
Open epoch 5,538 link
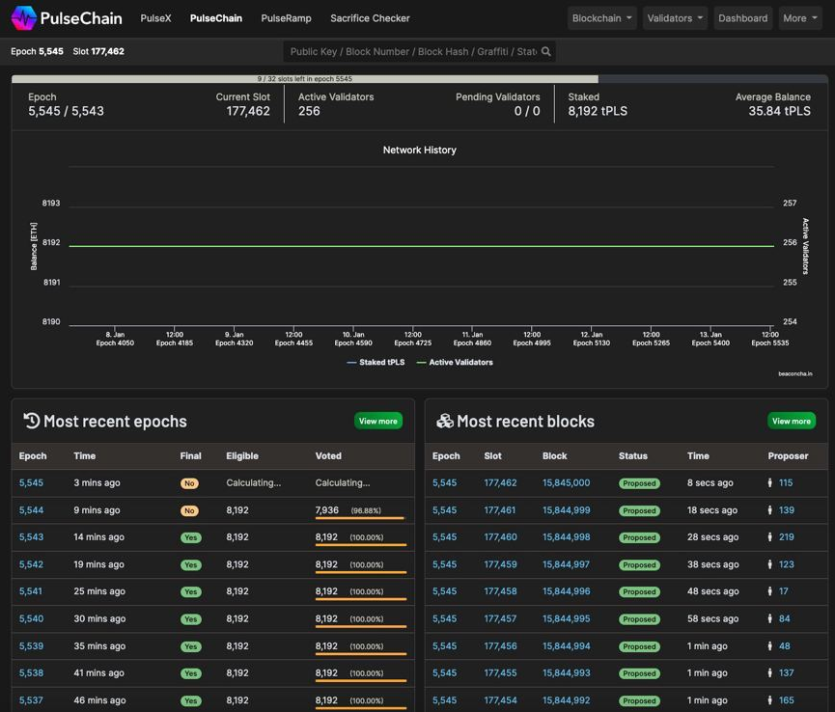32,672
